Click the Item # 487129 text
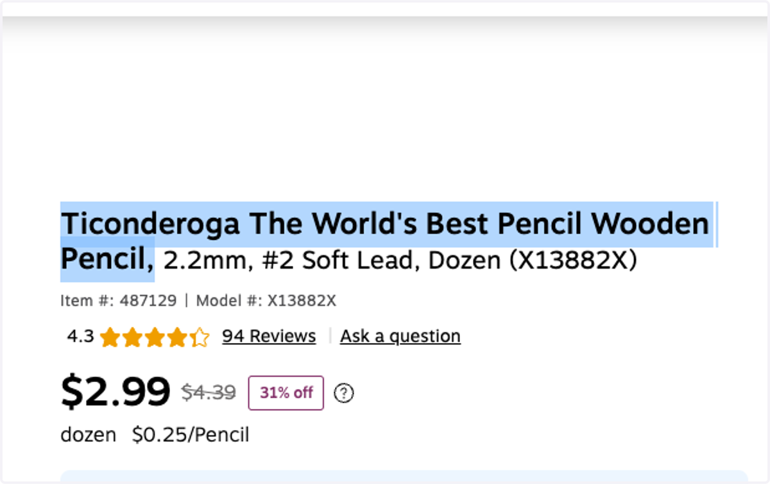The width and height of the screenshot is (770, 484). tap(118, 301)
